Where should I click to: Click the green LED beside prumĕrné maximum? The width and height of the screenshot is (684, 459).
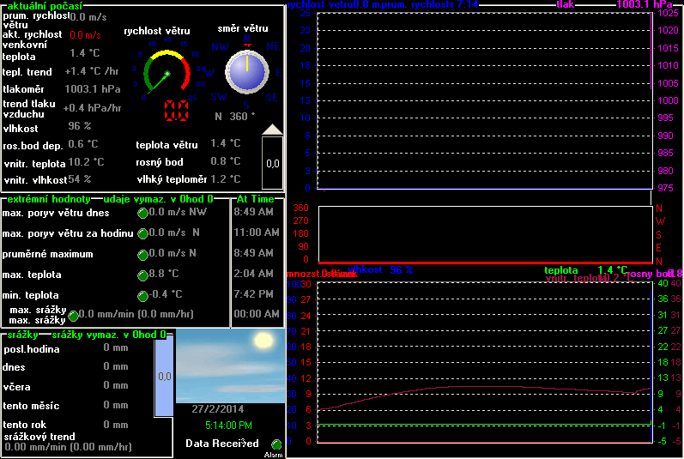click(x=142, y=255)
